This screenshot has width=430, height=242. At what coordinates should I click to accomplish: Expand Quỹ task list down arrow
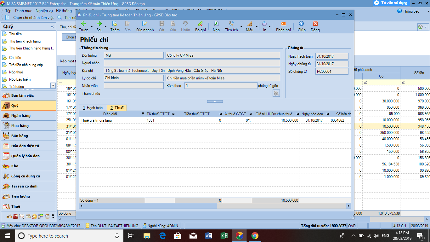tap(53, 85)
